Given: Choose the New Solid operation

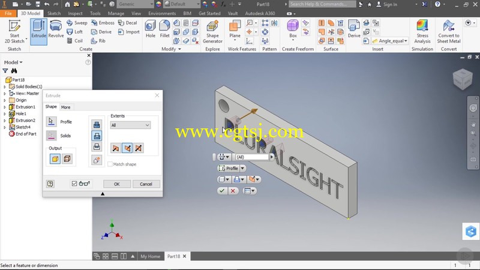Looking at the screenshot, I should tap(97, 160).
